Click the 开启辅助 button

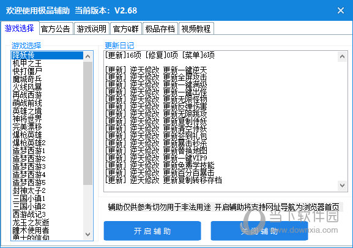(152, 231)
